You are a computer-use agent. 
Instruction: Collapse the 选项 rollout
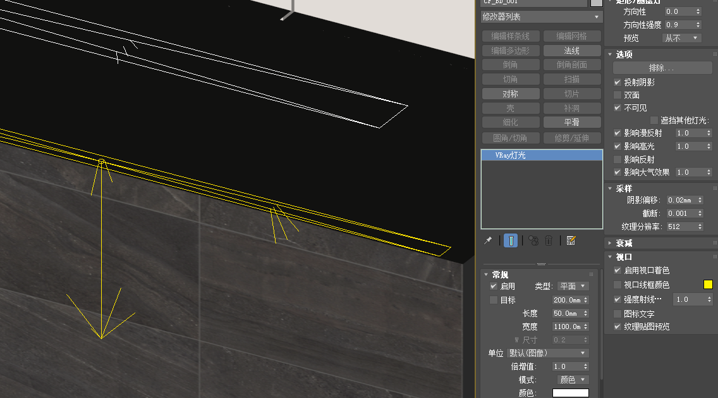pos(624,54)
